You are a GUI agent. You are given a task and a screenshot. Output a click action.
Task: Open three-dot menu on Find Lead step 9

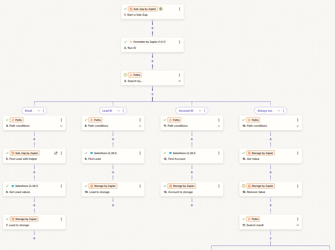(x=140, y=153)
